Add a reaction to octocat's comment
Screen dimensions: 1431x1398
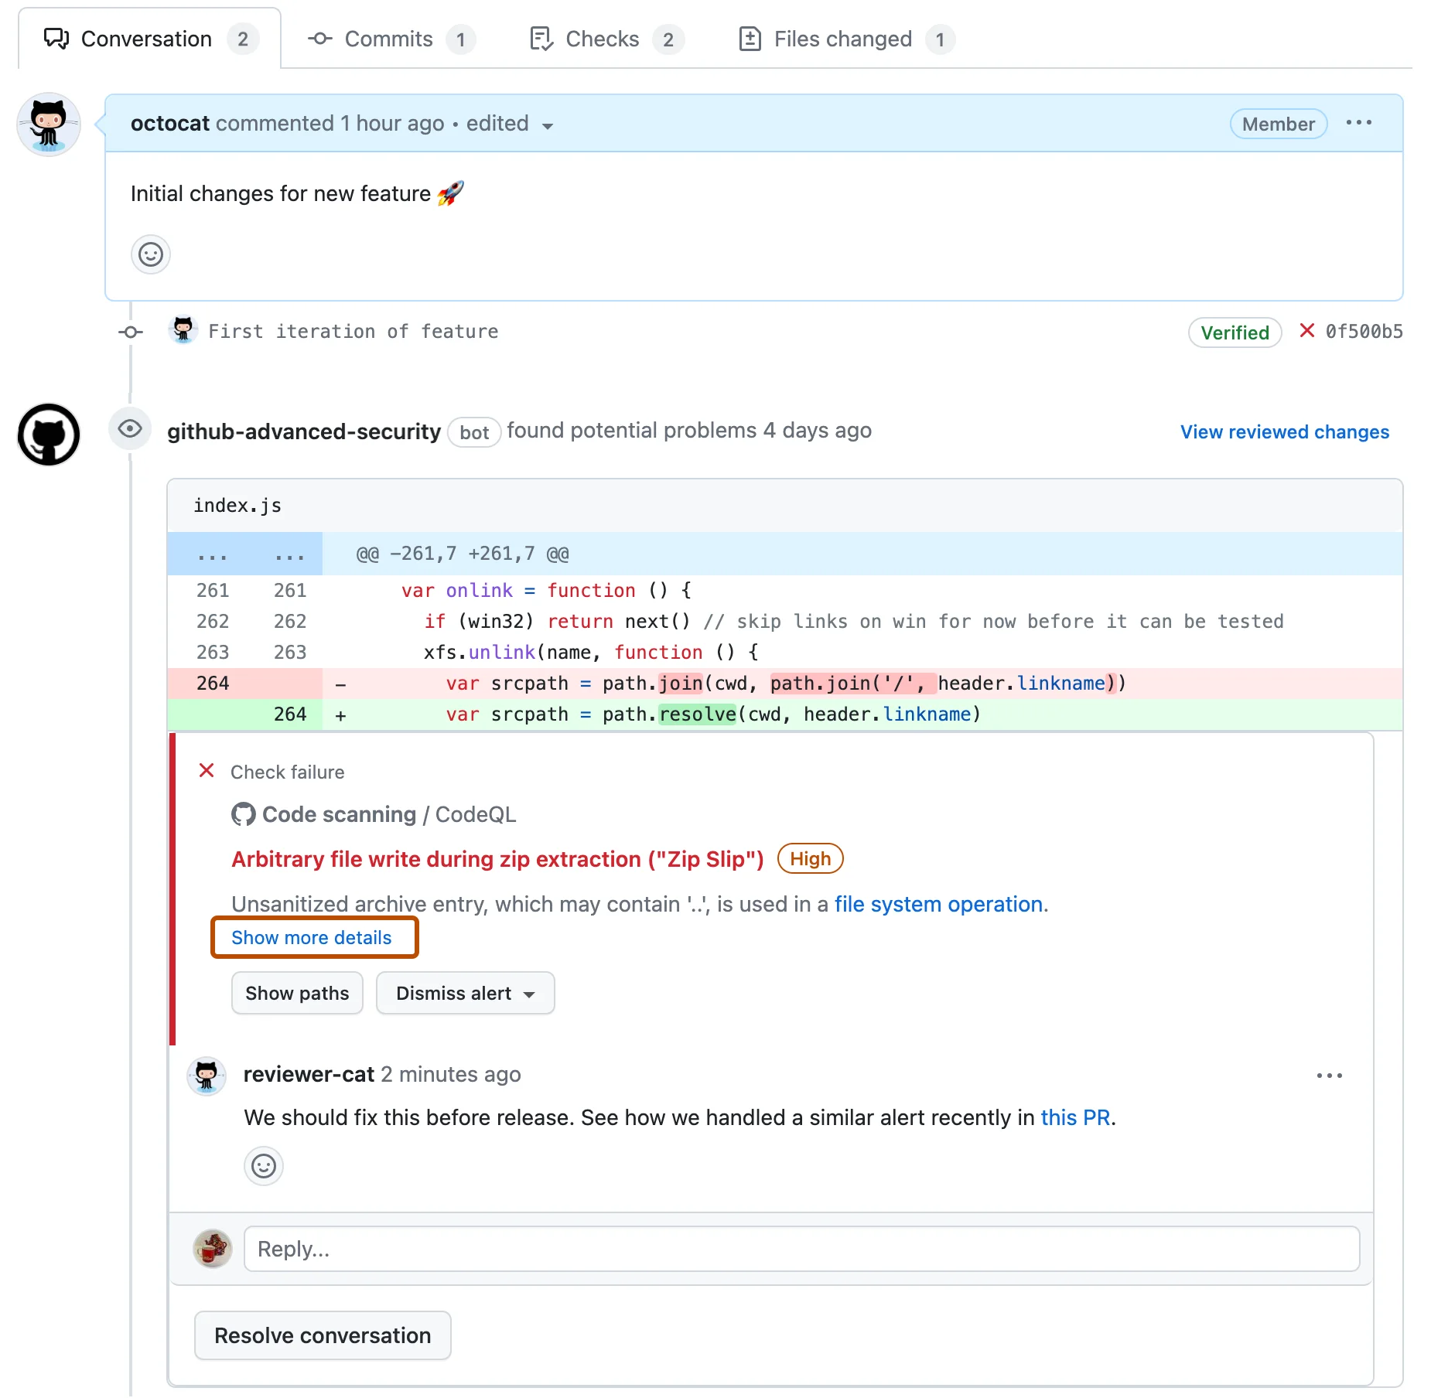(x=150, y=254)
